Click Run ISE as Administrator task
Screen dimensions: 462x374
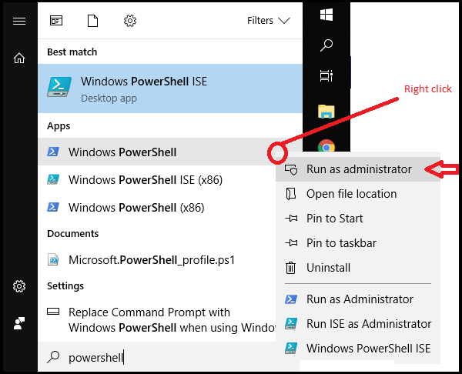368,324
